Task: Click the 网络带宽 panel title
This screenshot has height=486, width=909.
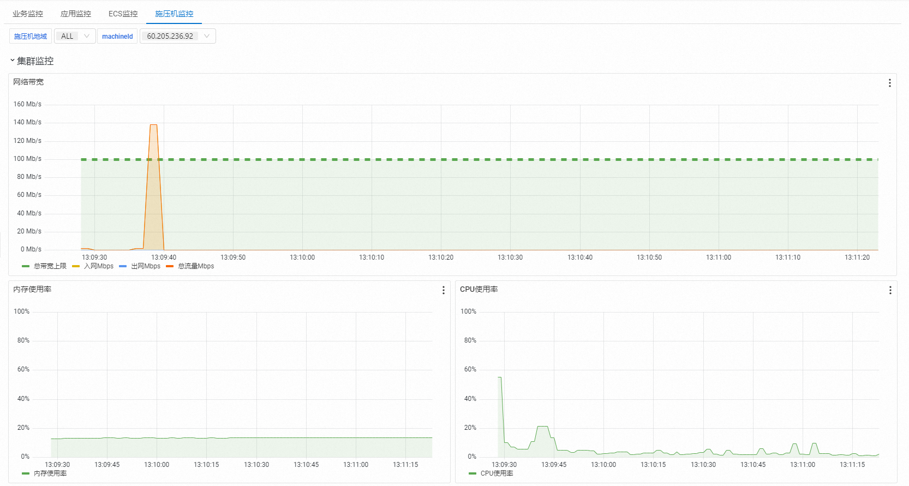Action: pyautogui.click(x=28, y=82)
